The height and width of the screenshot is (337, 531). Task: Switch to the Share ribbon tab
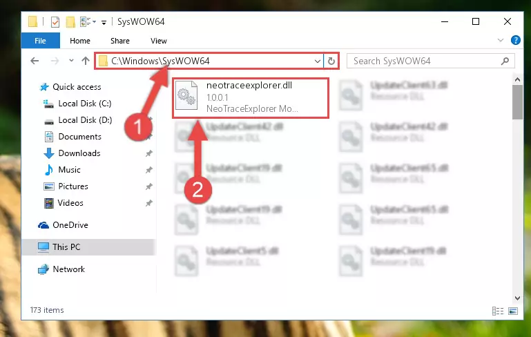tap(120, 41)
